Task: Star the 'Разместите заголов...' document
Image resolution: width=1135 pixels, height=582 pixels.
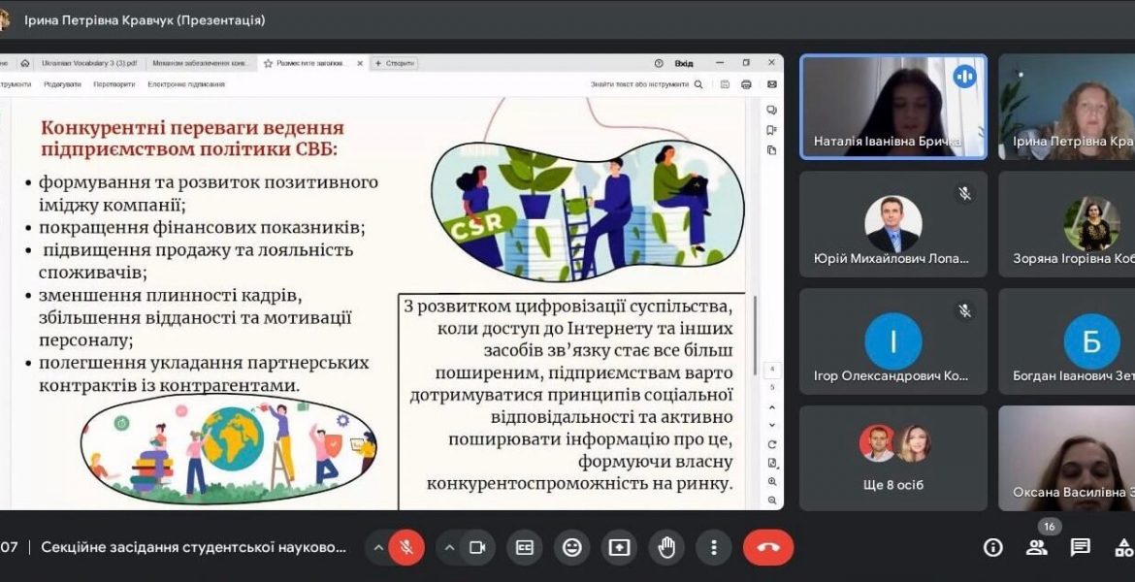Action: coord(268,63)
